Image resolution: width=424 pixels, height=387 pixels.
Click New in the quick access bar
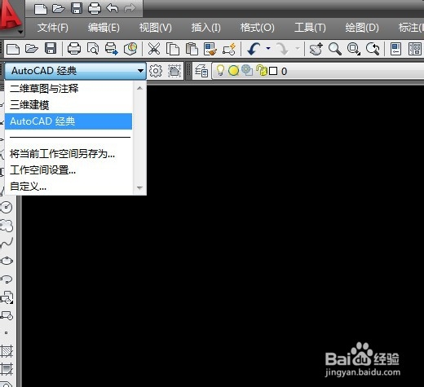point(41,8)
